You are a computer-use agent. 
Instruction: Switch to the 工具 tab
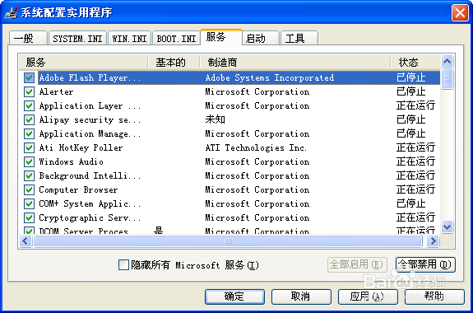coord(299,39)
